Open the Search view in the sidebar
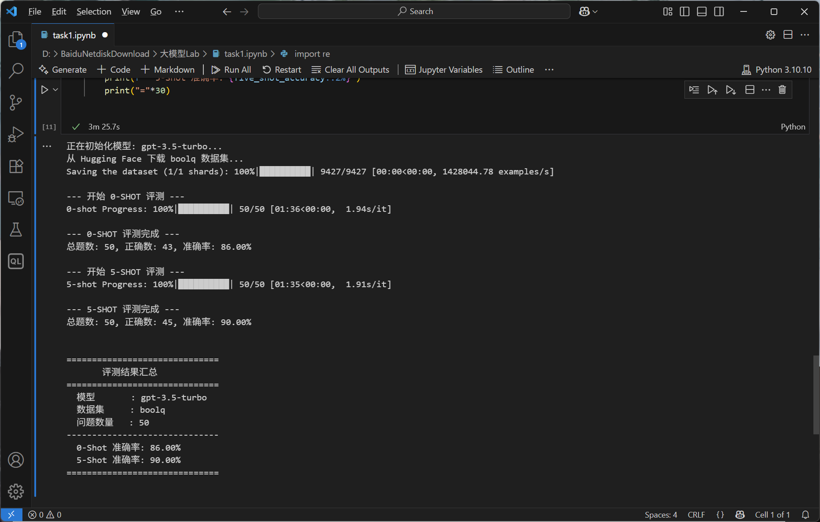The width and height of the screenshot is (820, 522). (16, 70)
